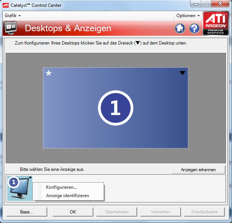Image resolution: width=232 pixels, height=223 pixels.
Task: Click the Standardwerte button
Action: [x=204, y=212]
